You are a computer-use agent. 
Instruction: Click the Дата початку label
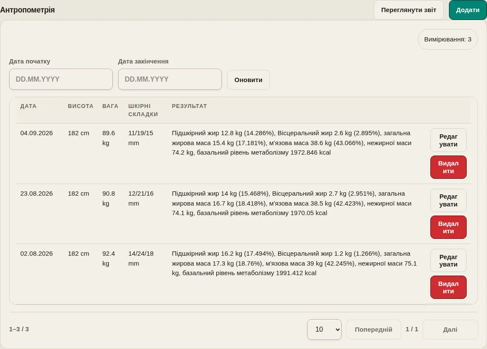[29, 61]
